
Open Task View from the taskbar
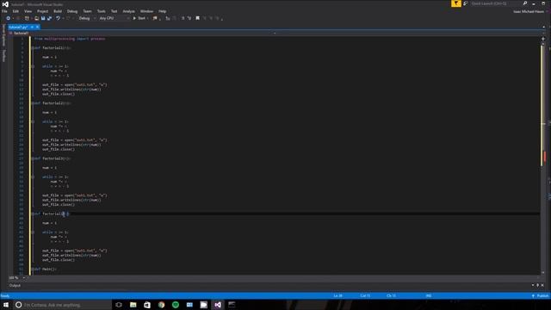click(119, 305)
